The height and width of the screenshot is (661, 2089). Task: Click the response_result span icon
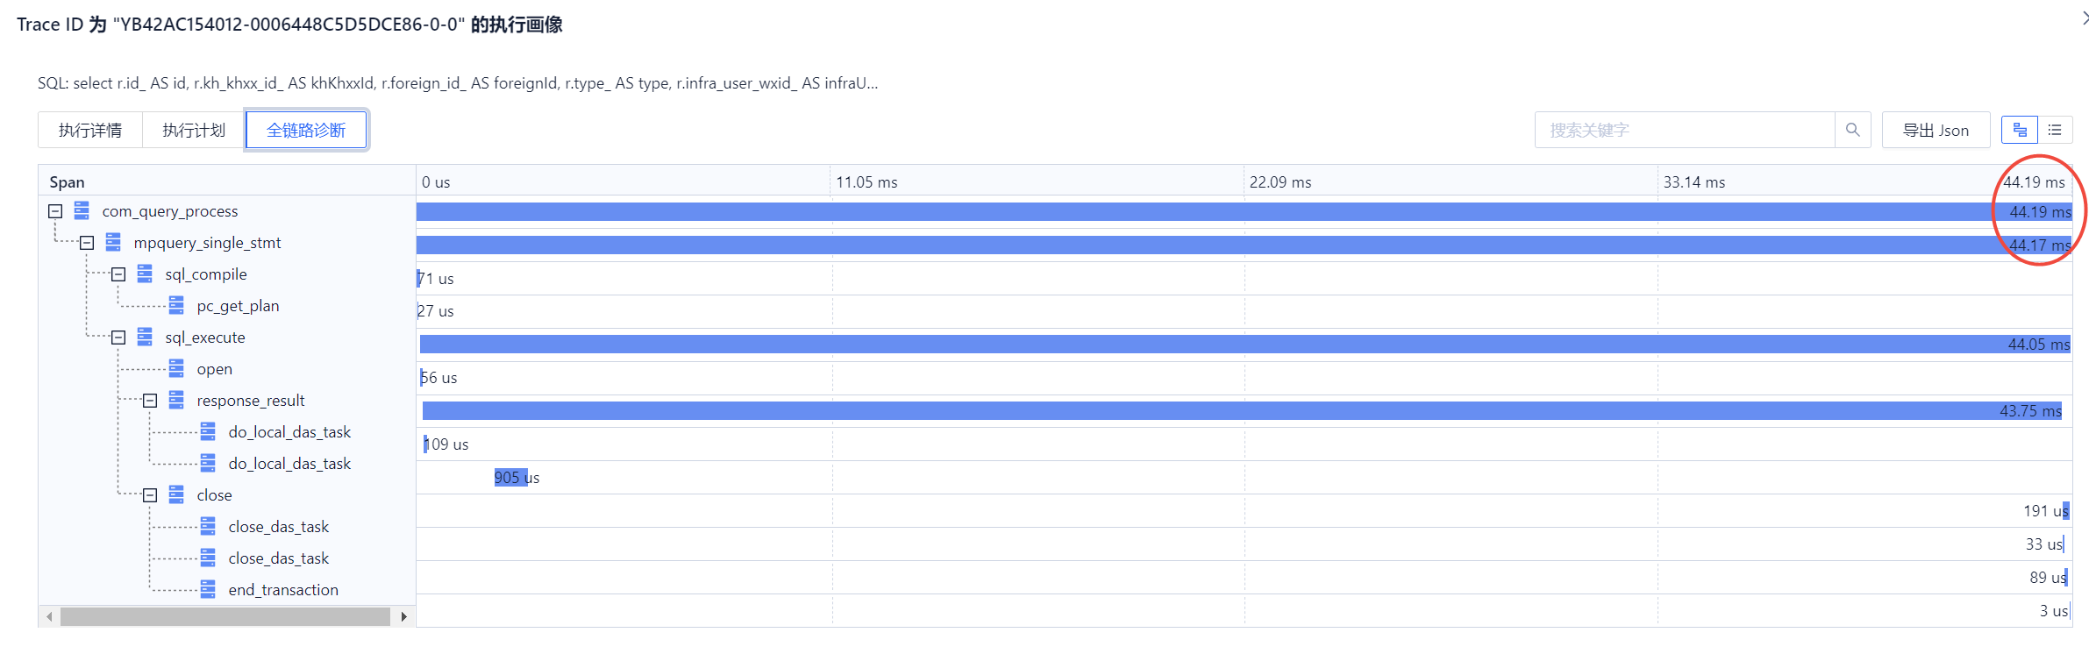coord(176,400)
